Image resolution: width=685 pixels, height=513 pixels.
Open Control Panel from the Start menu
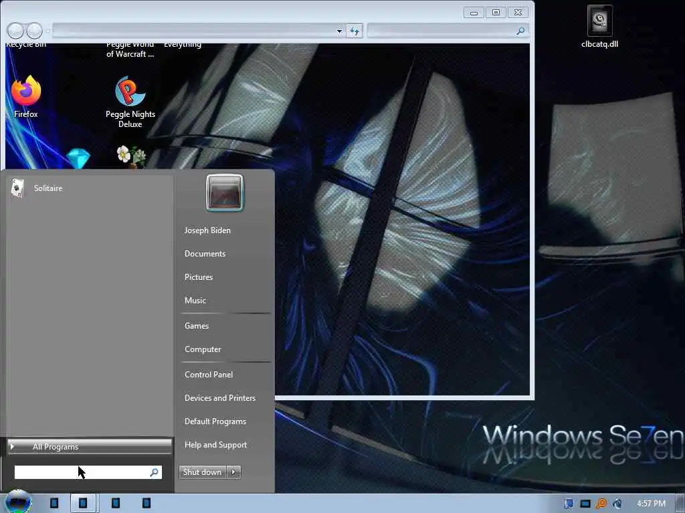(209, 375)
